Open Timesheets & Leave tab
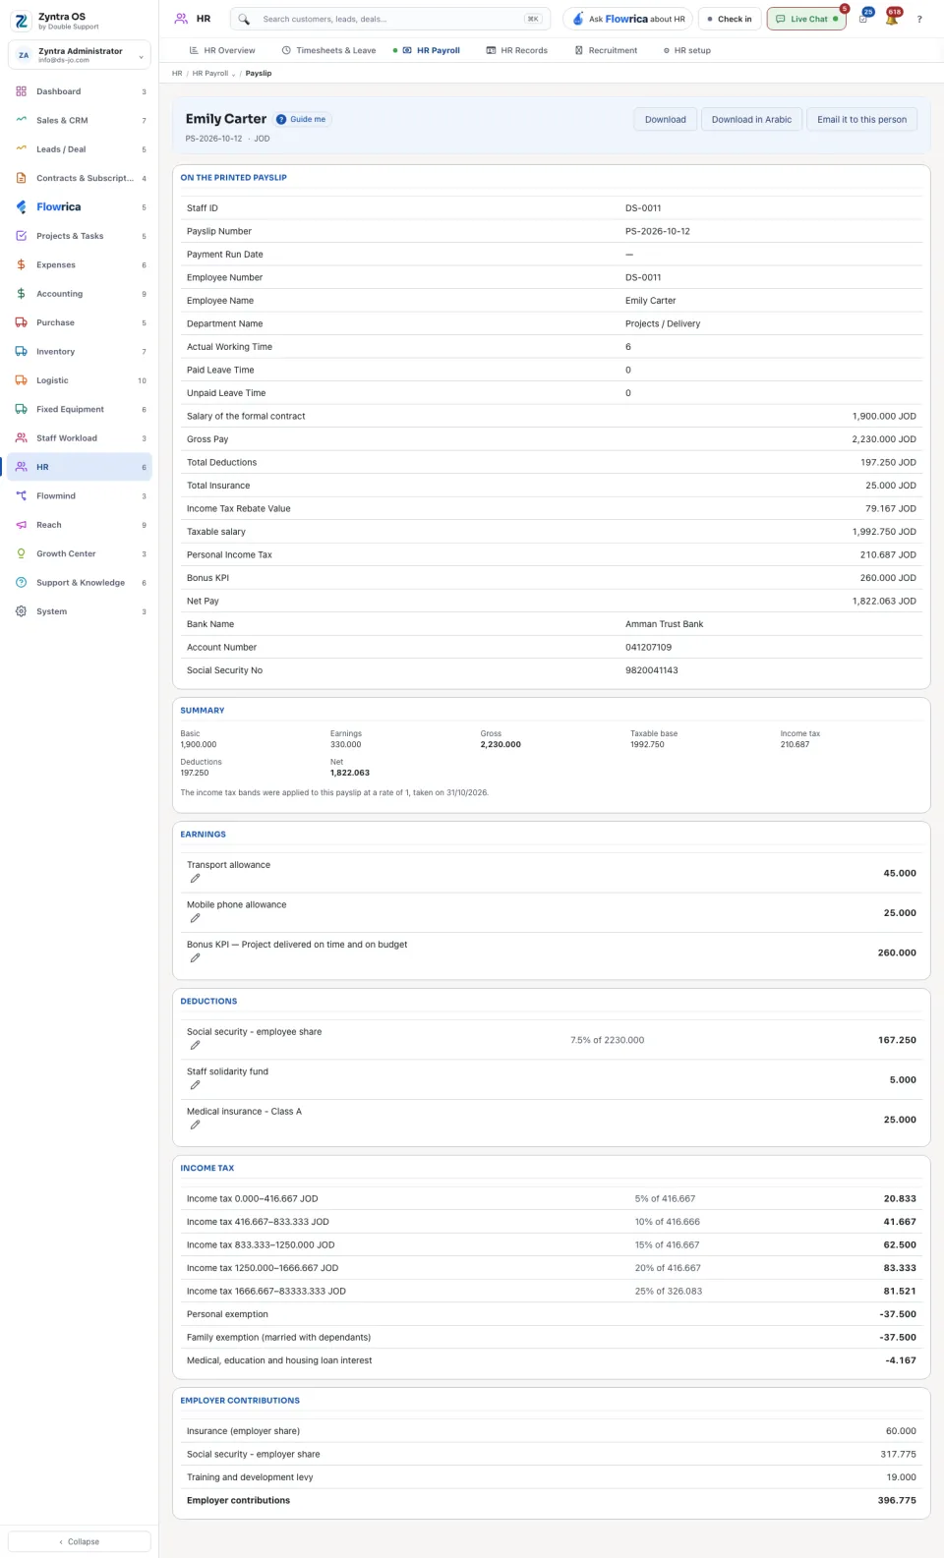This screenshot has width=944, height=1558. 328,50
